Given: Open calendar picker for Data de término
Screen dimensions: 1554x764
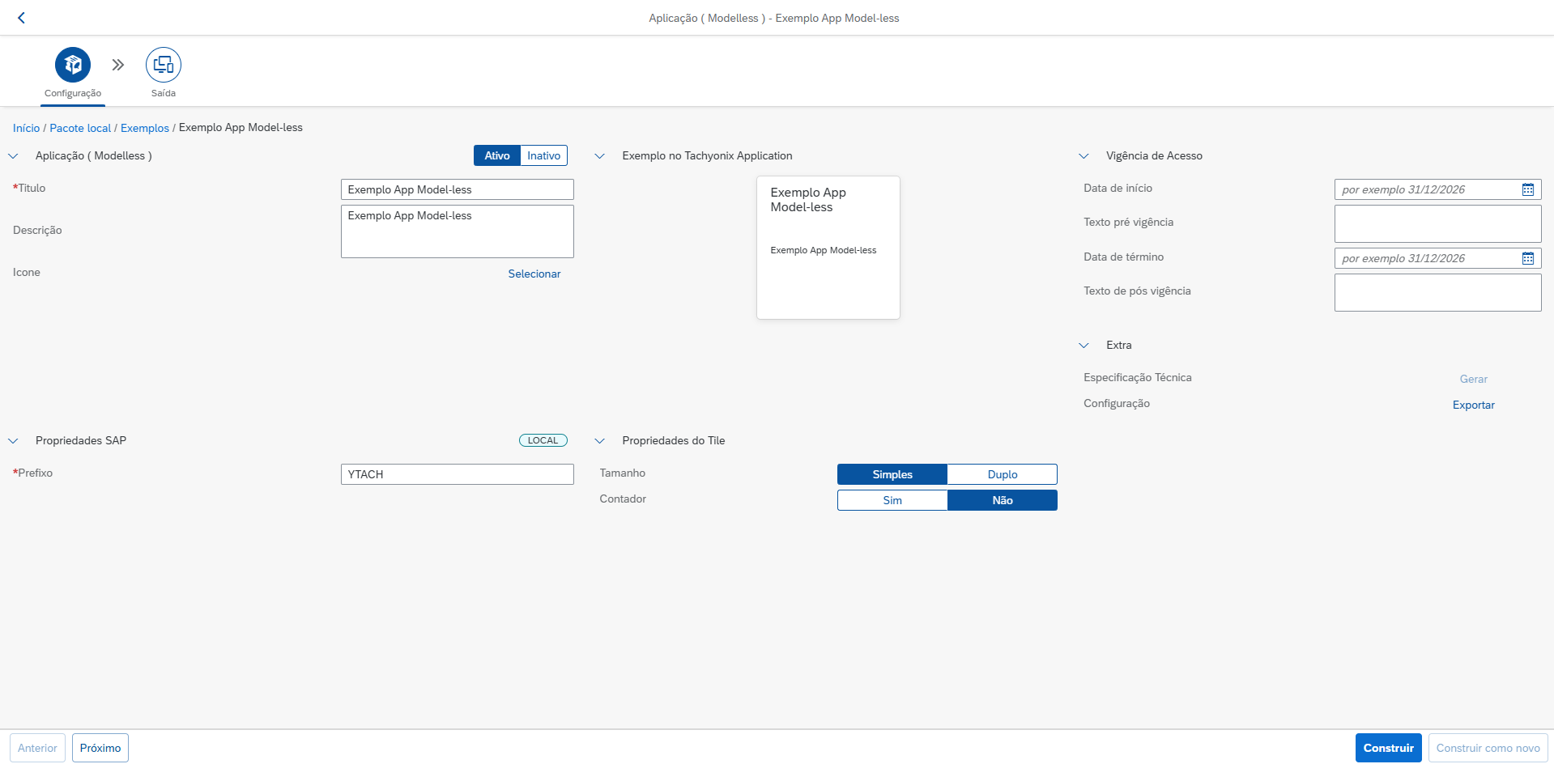Looking at the screenshot, I should (1528, 258).
